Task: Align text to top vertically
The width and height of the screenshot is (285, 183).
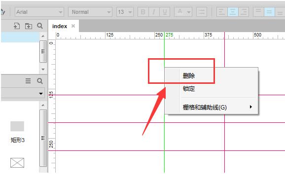Action: point(258,12)
